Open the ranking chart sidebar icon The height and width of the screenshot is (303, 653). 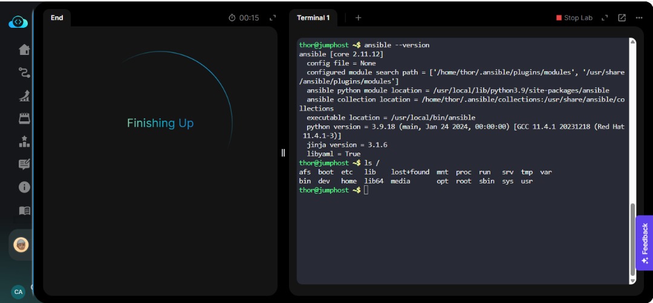tap(24, 96)
